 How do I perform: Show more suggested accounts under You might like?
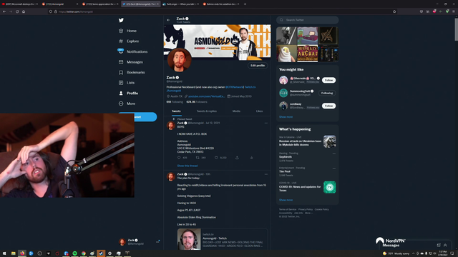[286, 117]
